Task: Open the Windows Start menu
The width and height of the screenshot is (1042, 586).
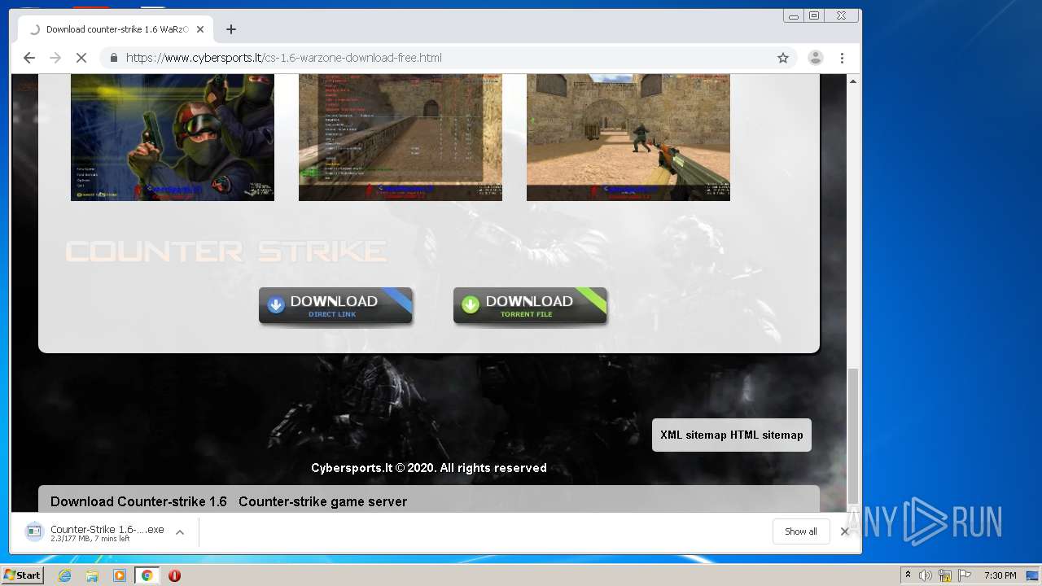Action: coord(23,575)
